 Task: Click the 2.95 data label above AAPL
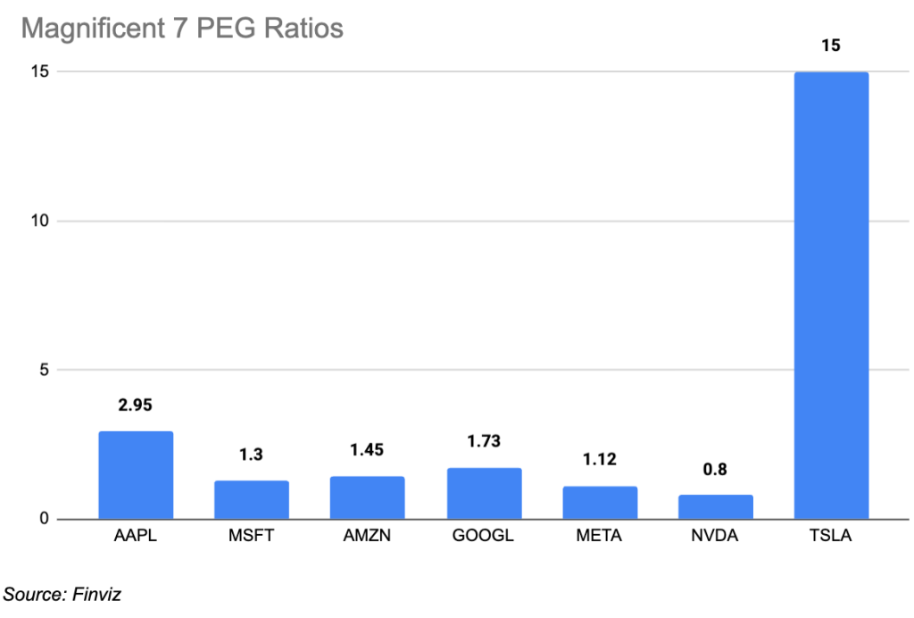136,405
